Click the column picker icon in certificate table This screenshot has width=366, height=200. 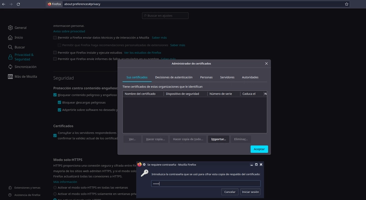[x=265, y=94]
